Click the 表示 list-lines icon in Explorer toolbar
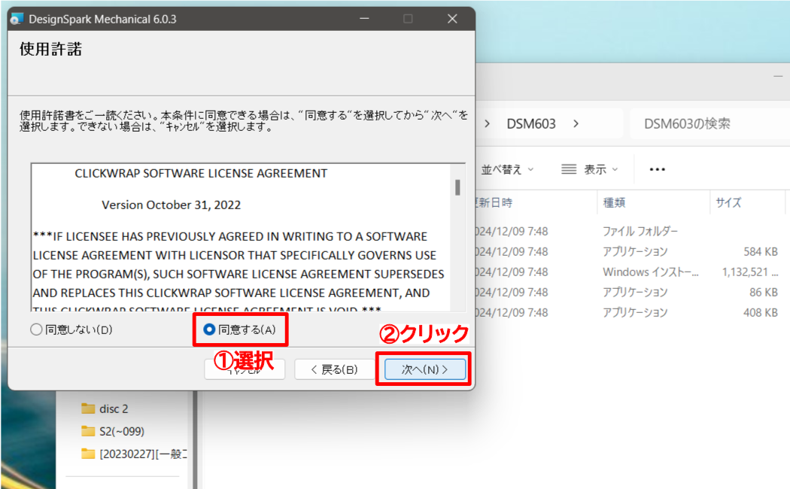Screen dimensions: 790x489 coord(569,169)
